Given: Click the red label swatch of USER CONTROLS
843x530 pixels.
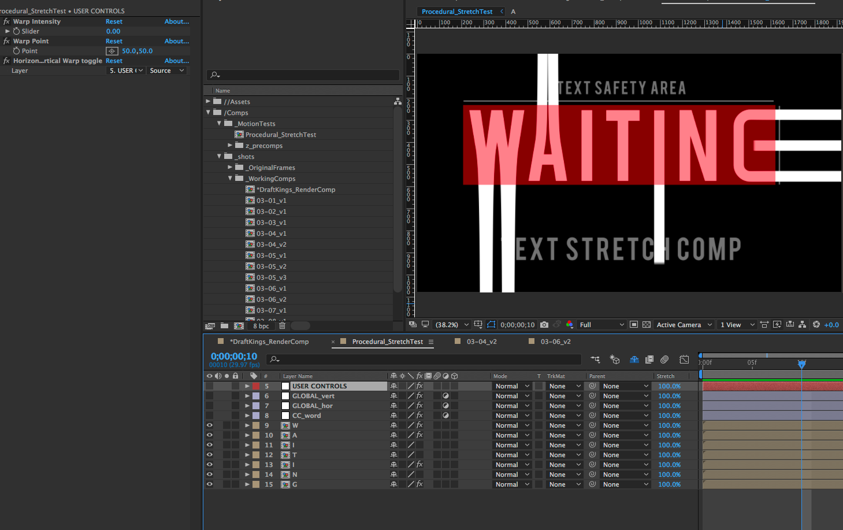Looking at the screenshot, I should pos(256,386).
